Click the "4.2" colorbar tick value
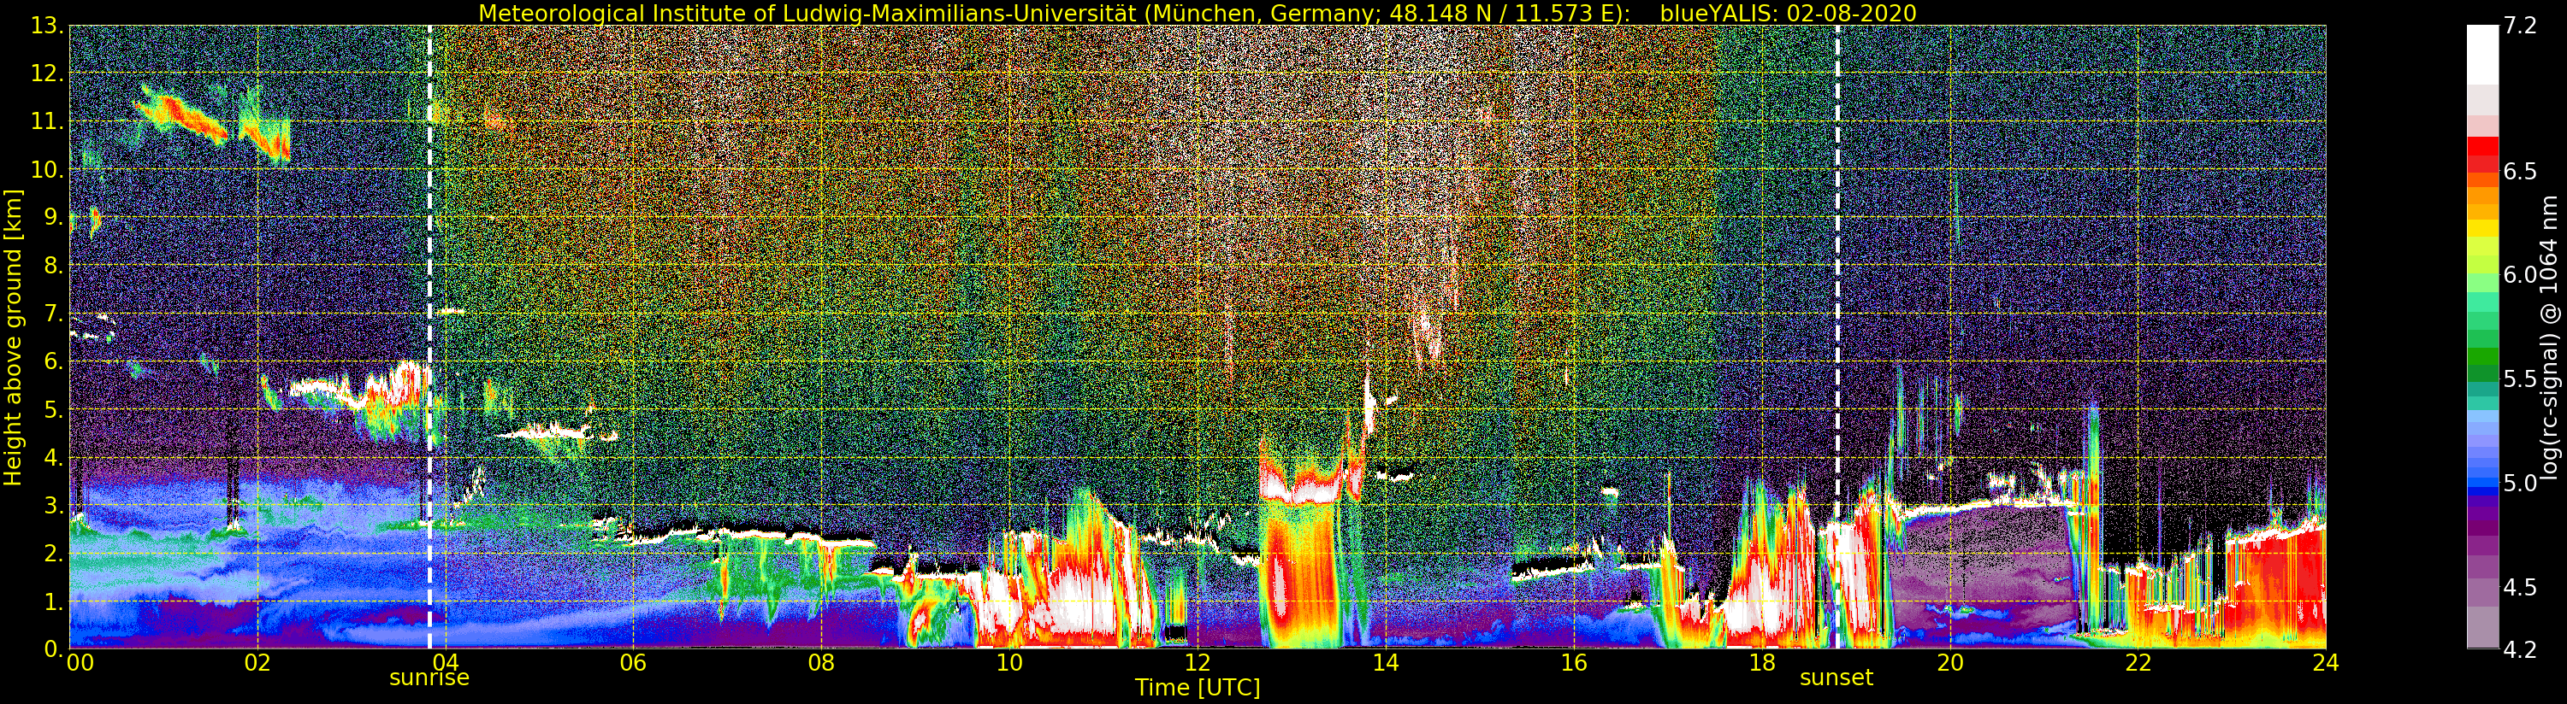This screenshot has width=2567, height=704. (x=2520, y=649)
